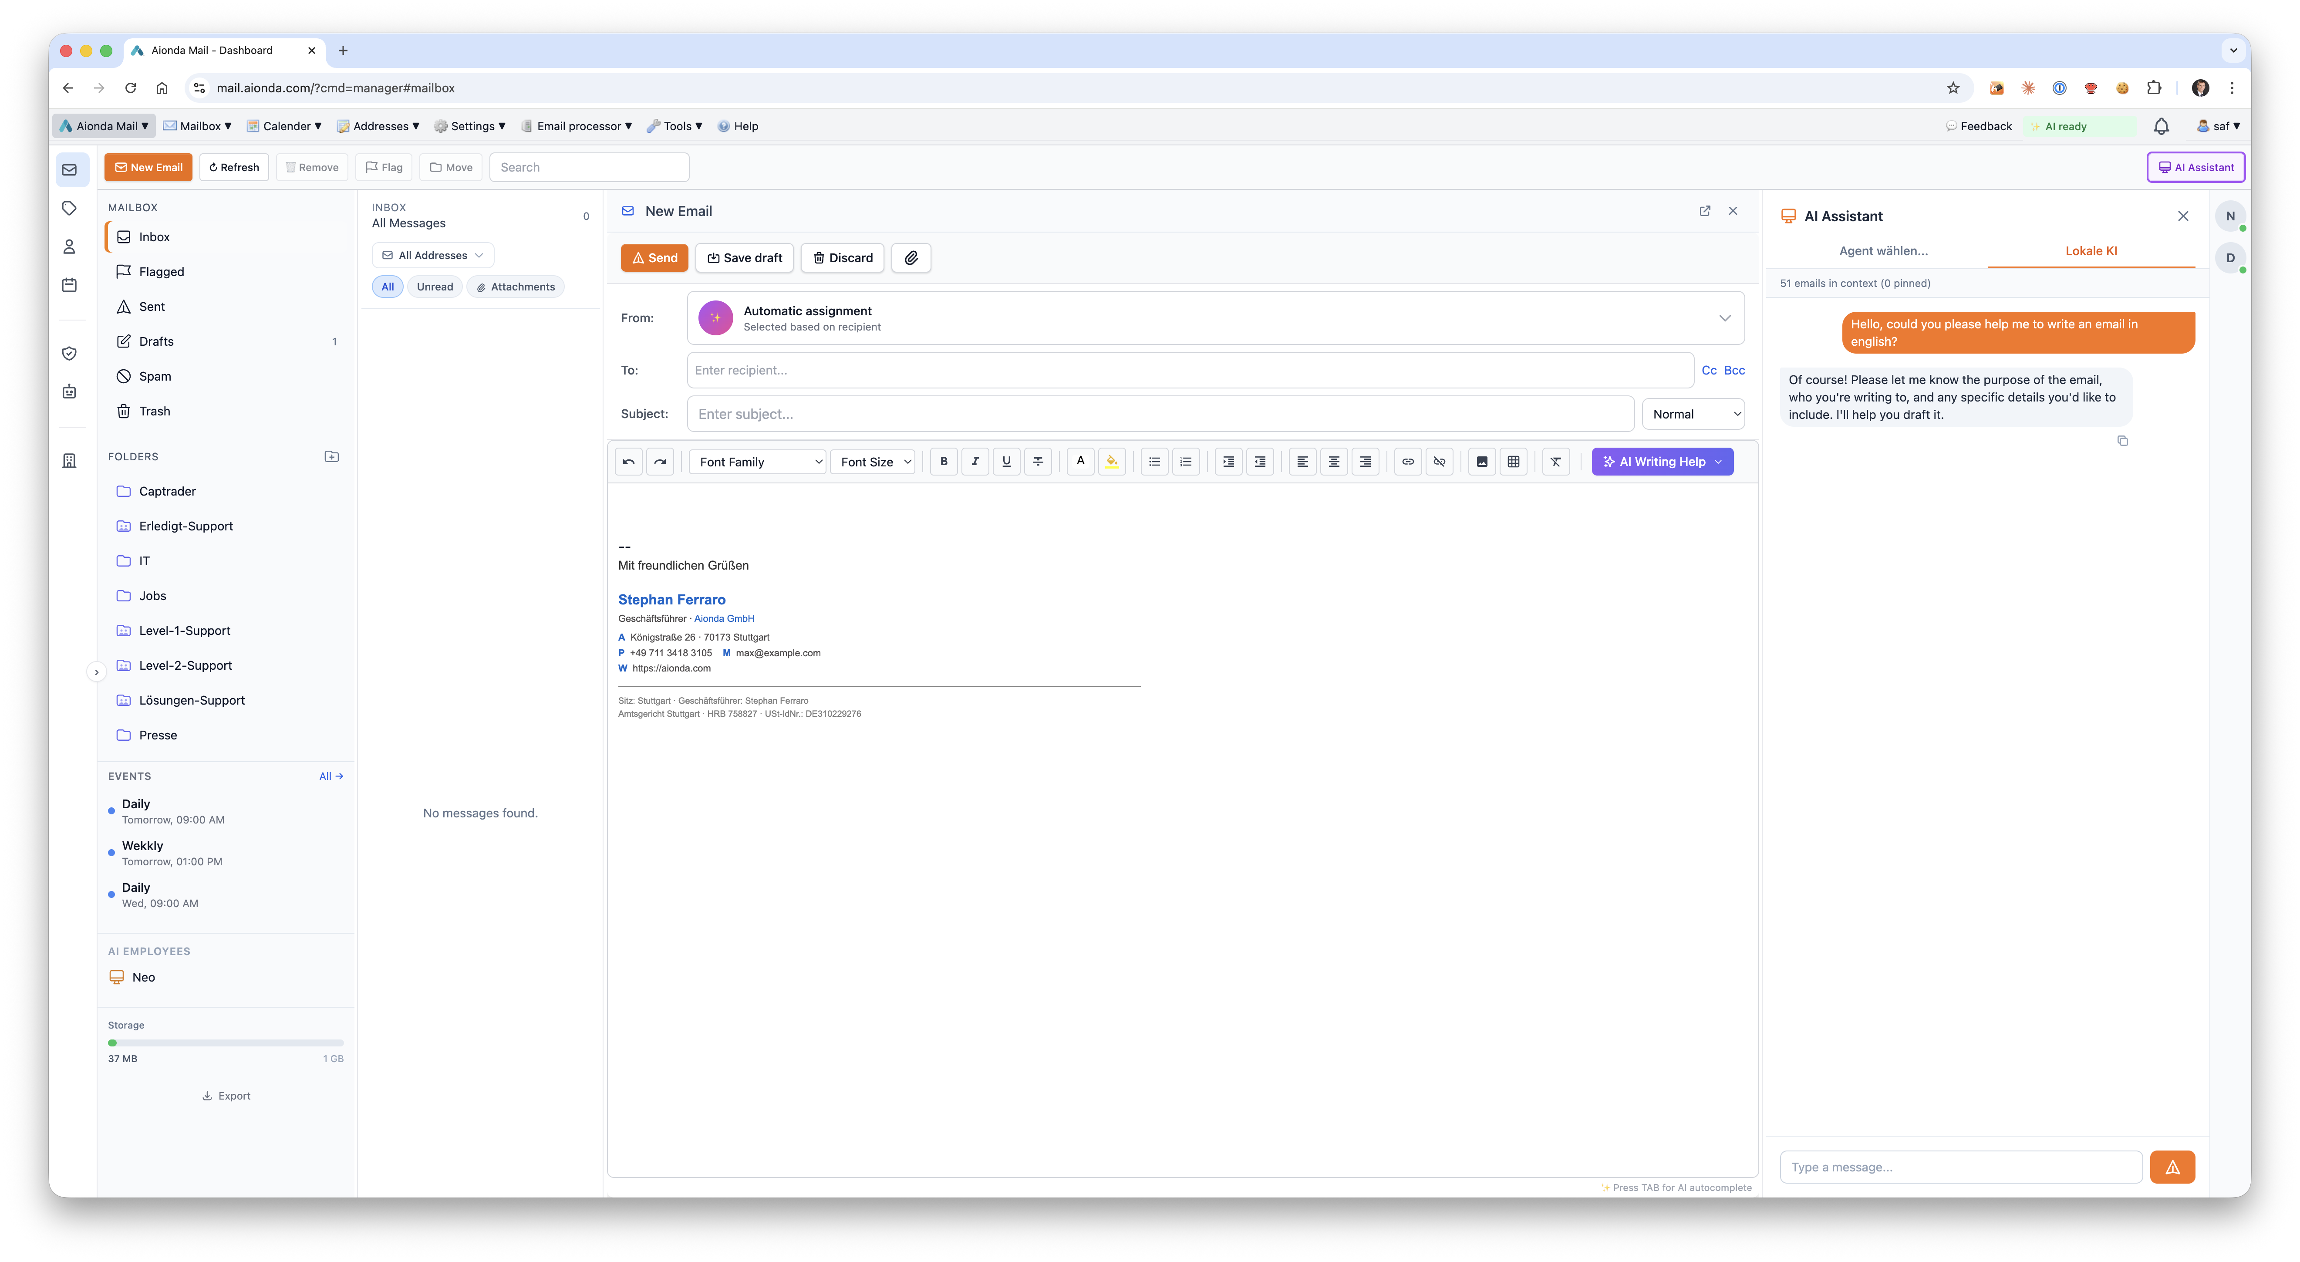The image size is (2300, 1262).
Task: Click the Save draft button
Action: pyautogui.click(x=744, y=257)
